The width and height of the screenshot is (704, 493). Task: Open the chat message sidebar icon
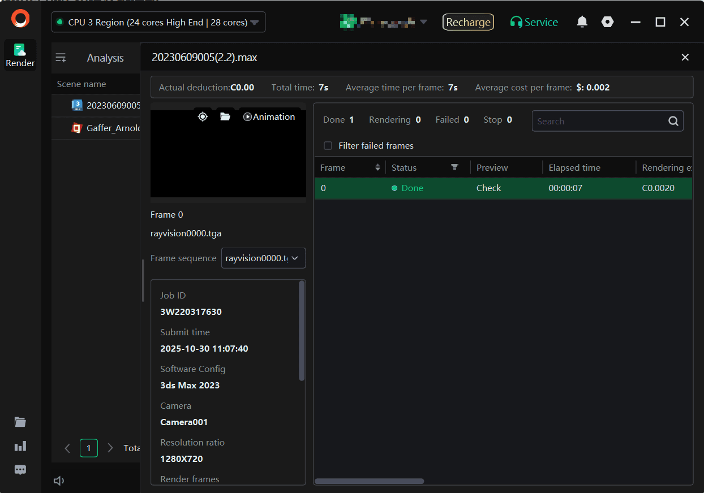[20, 470]
